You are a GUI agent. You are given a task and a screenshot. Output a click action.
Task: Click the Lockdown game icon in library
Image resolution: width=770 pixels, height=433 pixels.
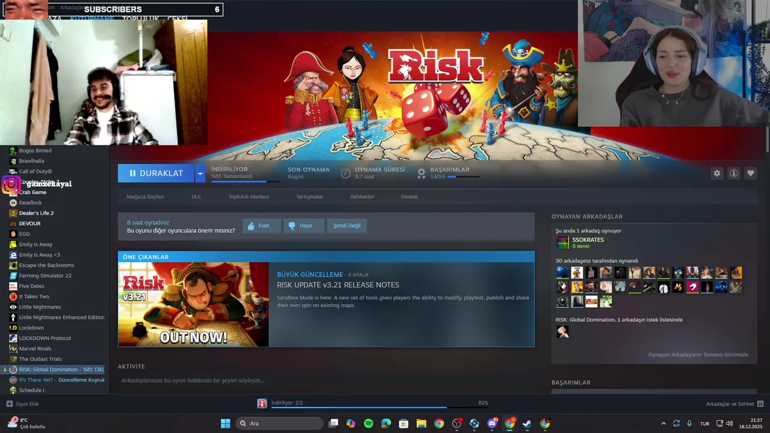tap(13, 328)
